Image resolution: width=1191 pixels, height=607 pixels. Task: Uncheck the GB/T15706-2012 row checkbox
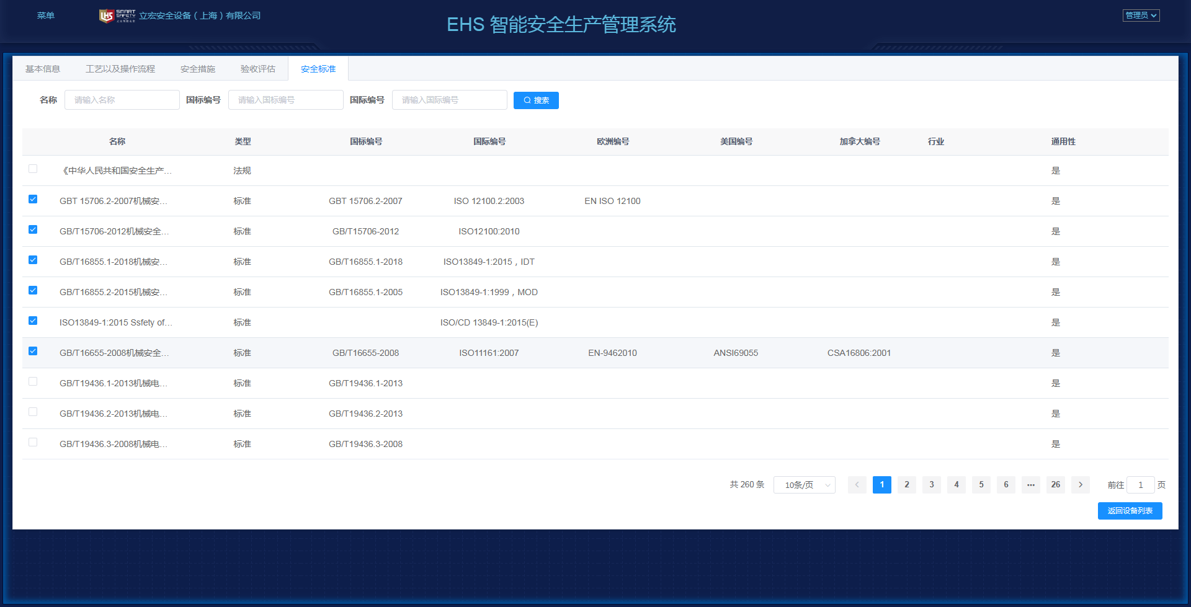click(x=33, y=229)
